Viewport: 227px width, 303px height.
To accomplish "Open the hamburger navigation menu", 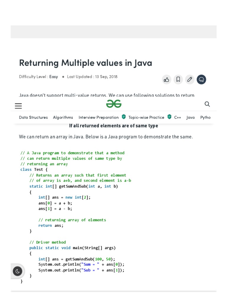I will point(18,106).
